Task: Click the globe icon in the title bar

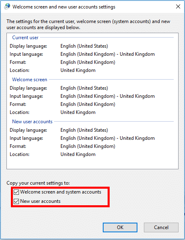Action: [7, 6]
